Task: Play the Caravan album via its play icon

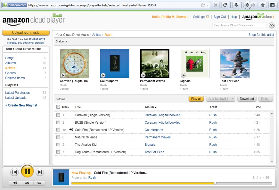Action: coord(63,75)
